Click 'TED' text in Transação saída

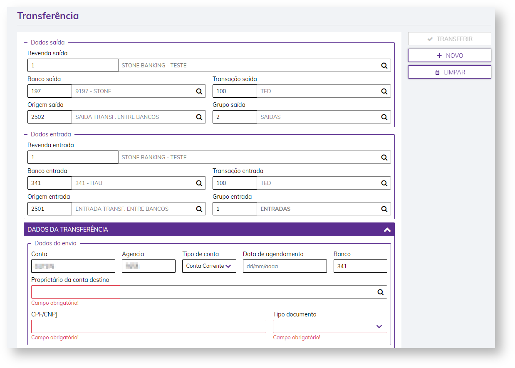coord(265,91)
